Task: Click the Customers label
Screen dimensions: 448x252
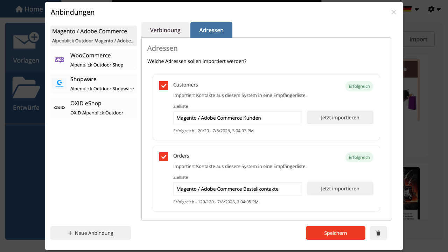Action: point(185,85)
